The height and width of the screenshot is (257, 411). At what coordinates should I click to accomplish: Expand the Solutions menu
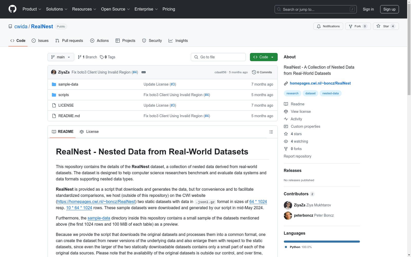(x=57, y=9)
